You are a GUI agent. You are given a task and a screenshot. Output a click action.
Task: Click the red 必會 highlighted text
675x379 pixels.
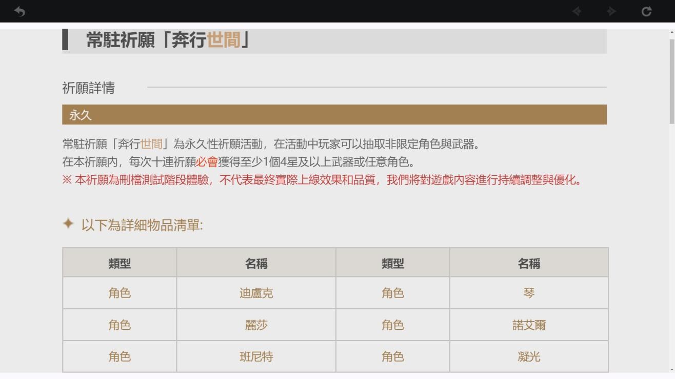click(x=207, y=162)
